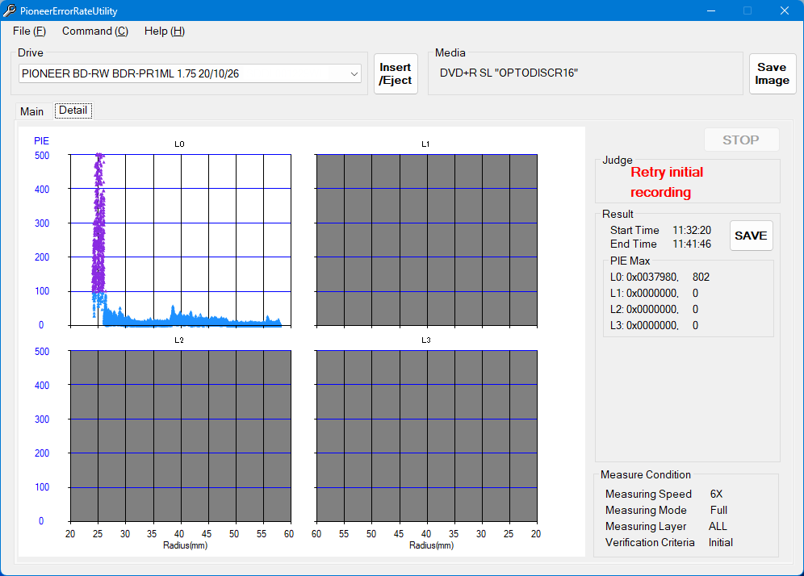Click the L0 PIE error graph
Viewport: 804px width, 576px height.
[181, 240]
